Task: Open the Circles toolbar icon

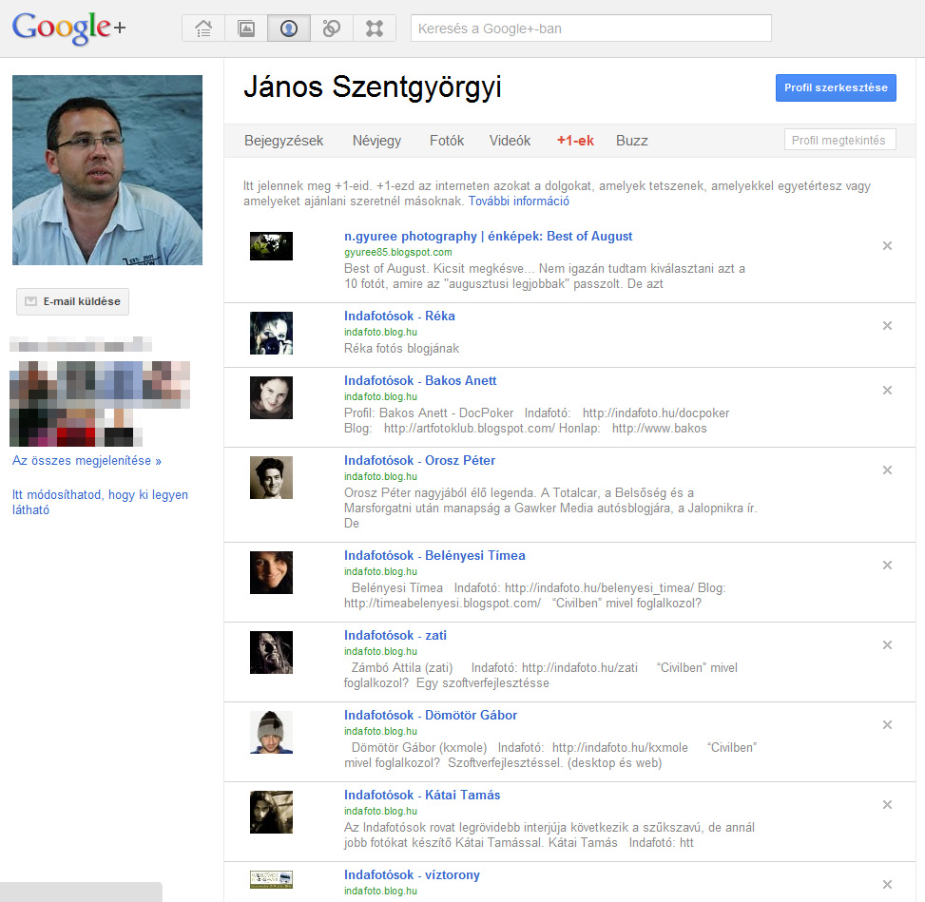Action: tap(332, 29)
